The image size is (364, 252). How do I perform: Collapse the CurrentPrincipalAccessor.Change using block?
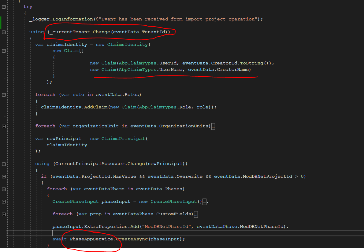[x=4, y=164]
